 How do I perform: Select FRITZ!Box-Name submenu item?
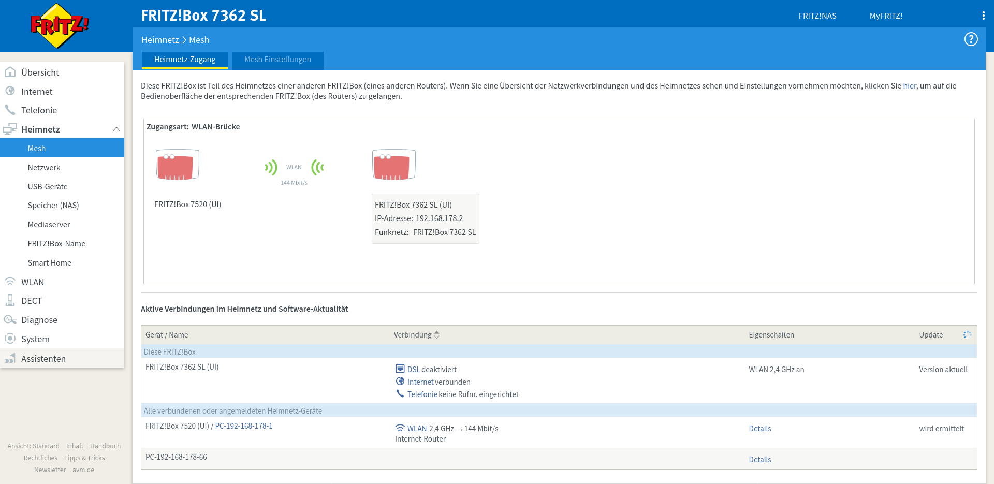pos(62,243)
